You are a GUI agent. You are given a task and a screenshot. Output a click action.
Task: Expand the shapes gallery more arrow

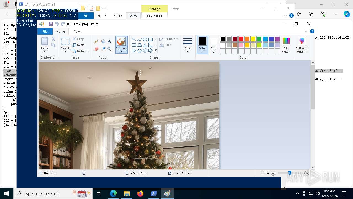tap(156, 51)
